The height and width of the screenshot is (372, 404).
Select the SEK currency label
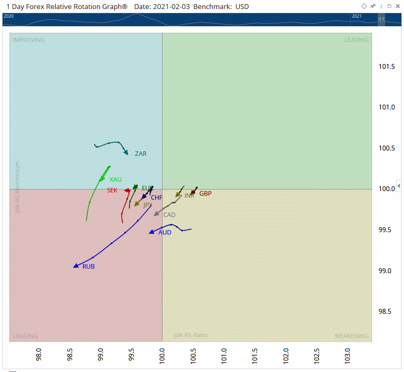(112, 190)
